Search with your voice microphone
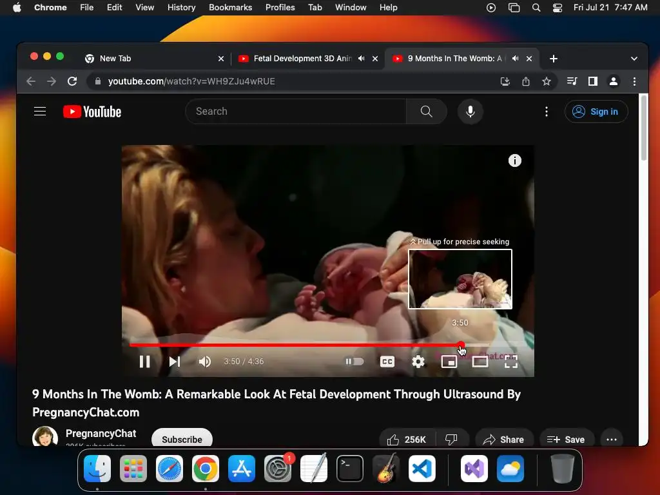 pyautogui.click(x=470, y=112)
